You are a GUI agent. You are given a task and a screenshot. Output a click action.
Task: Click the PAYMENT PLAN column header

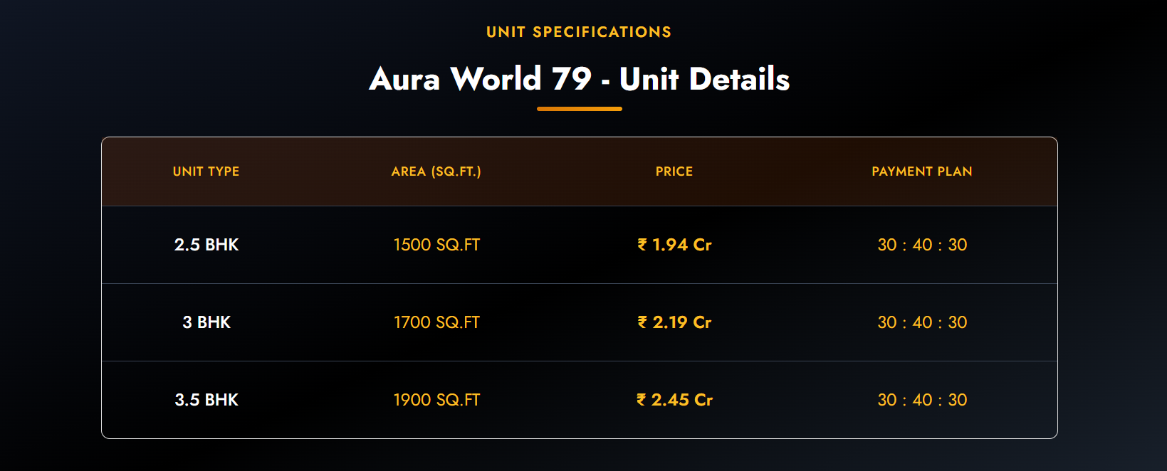click(921, 171)
